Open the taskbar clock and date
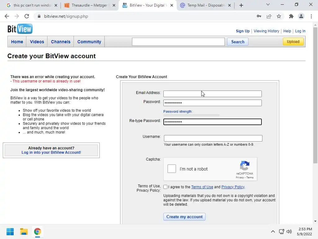 (304, 232)
